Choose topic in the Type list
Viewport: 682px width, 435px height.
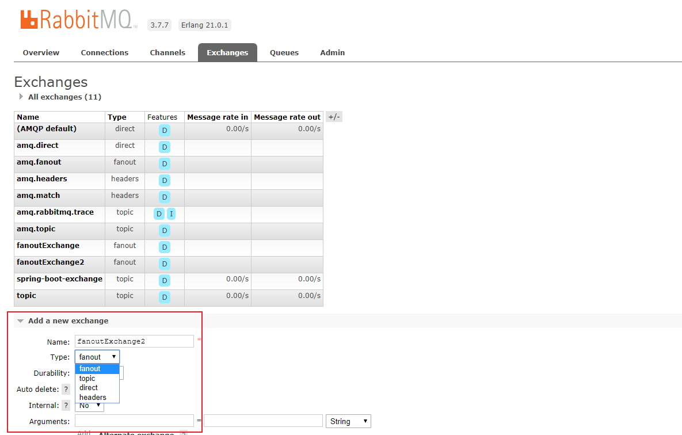pyautogui.click(x=97, y=379)
